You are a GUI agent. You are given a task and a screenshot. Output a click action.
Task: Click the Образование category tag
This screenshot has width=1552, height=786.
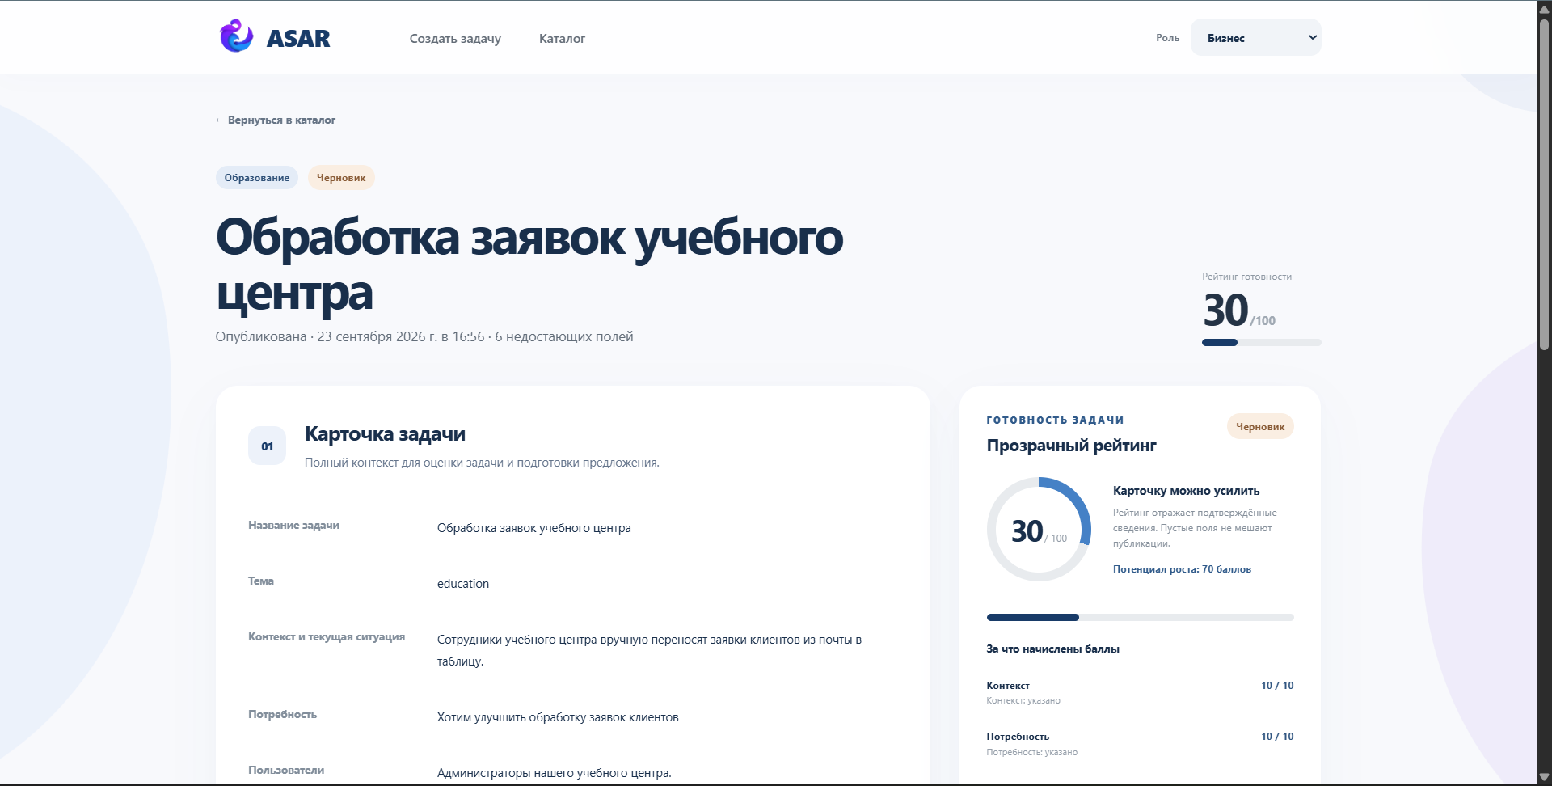point(257,178)
